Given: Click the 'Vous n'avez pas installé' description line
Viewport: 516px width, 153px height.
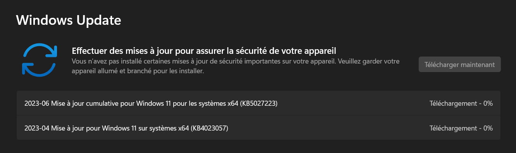Looking at the screenshot, I should (x=236, y=62).
